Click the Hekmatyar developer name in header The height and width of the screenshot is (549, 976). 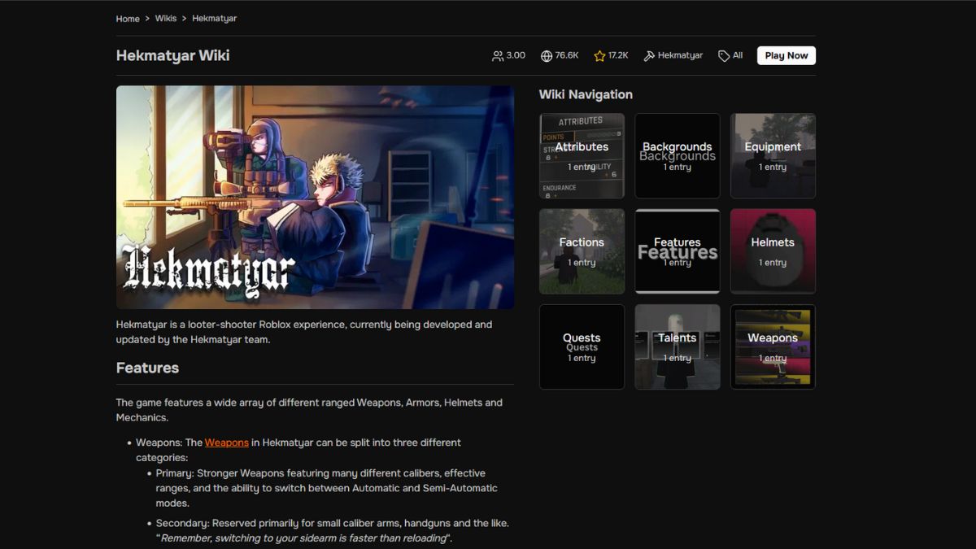tap(681, 55)
